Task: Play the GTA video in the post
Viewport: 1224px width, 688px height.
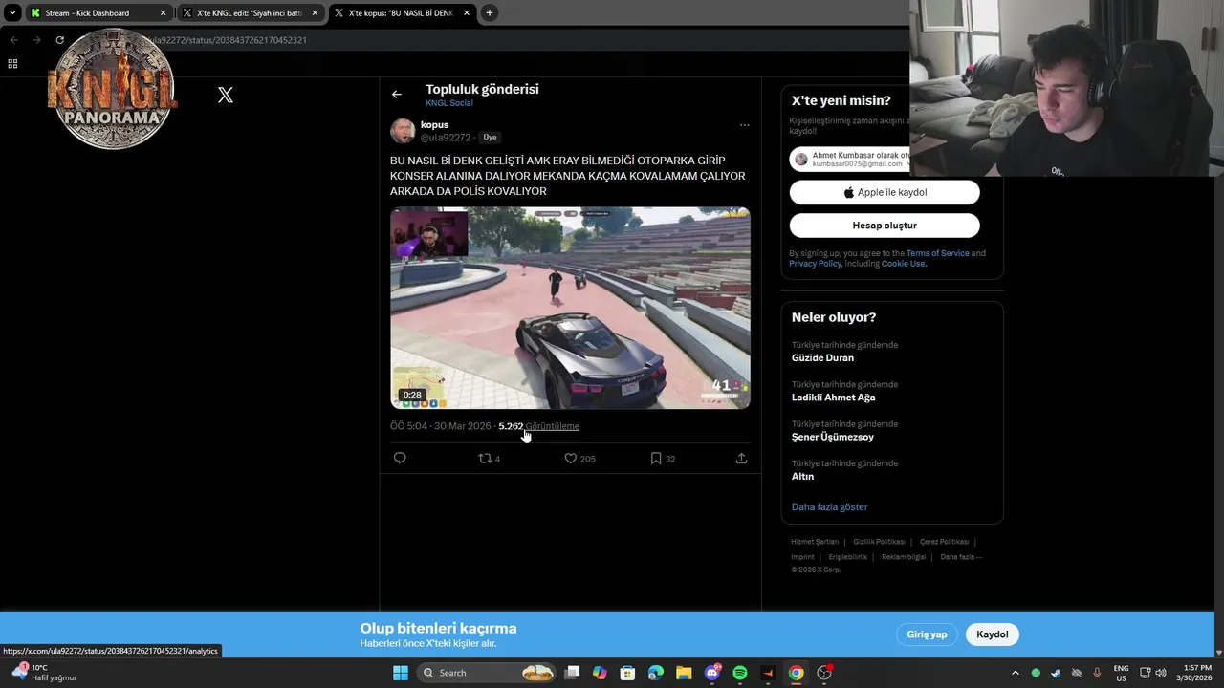Action: (570, 308)
